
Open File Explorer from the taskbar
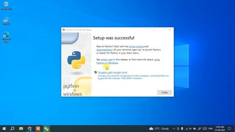[x=21, y=129]
